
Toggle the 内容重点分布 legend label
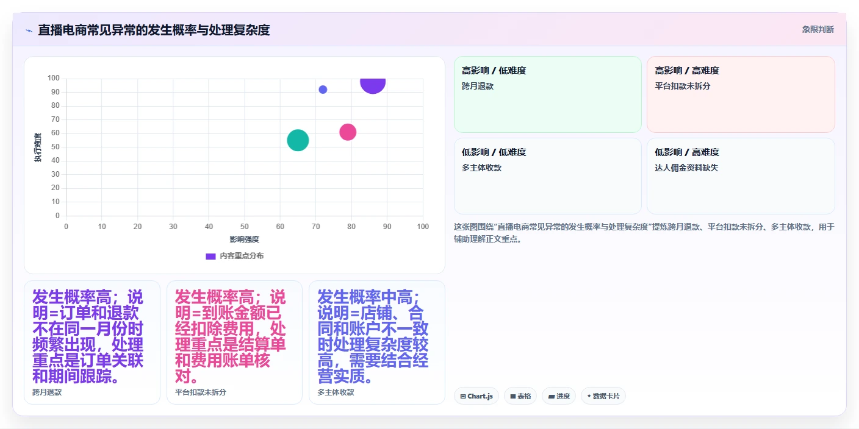(242, 256)
